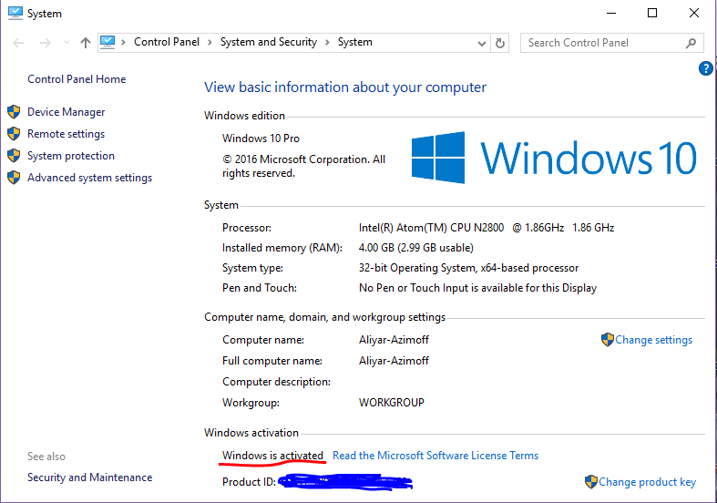Go up one level with the Up arrow
717x503 pixels.
(x=86, y=43)
